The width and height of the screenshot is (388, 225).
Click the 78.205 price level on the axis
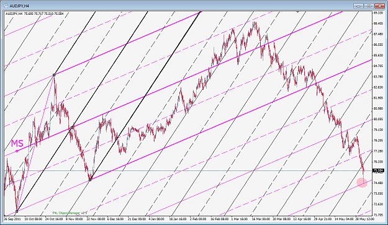click(379, 140)
